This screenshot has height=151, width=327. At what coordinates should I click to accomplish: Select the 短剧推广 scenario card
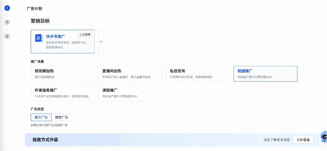(265, 74)
